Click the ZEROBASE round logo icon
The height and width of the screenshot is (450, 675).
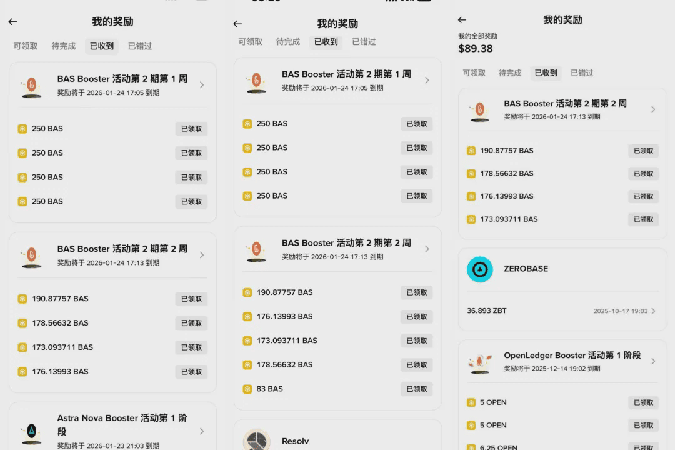pos(479,269)
